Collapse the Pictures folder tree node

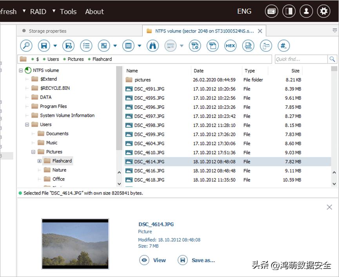[33, 152]
